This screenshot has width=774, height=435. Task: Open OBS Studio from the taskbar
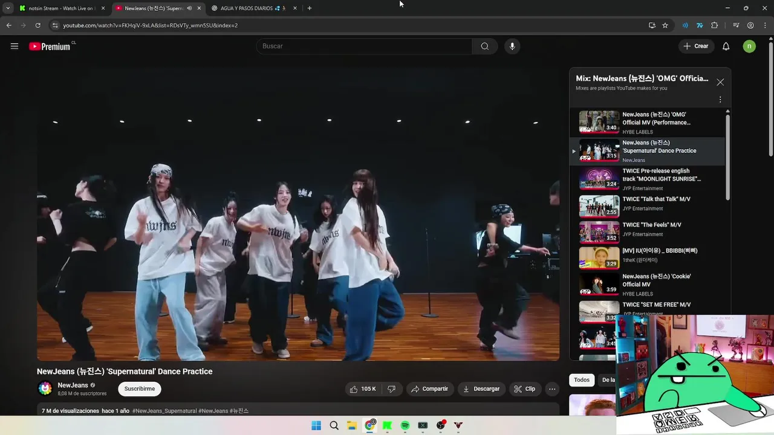[441, 425]
